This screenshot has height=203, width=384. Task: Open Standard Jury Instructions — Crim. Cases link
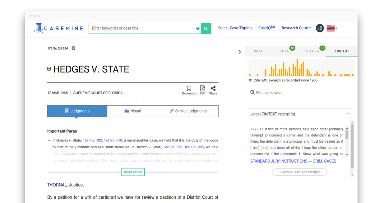(293, 161)
